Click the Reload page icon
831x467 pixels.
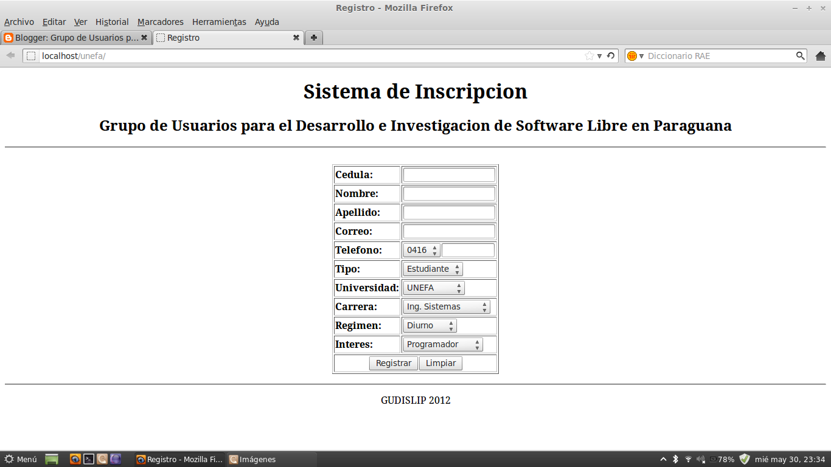click(610, 55)
